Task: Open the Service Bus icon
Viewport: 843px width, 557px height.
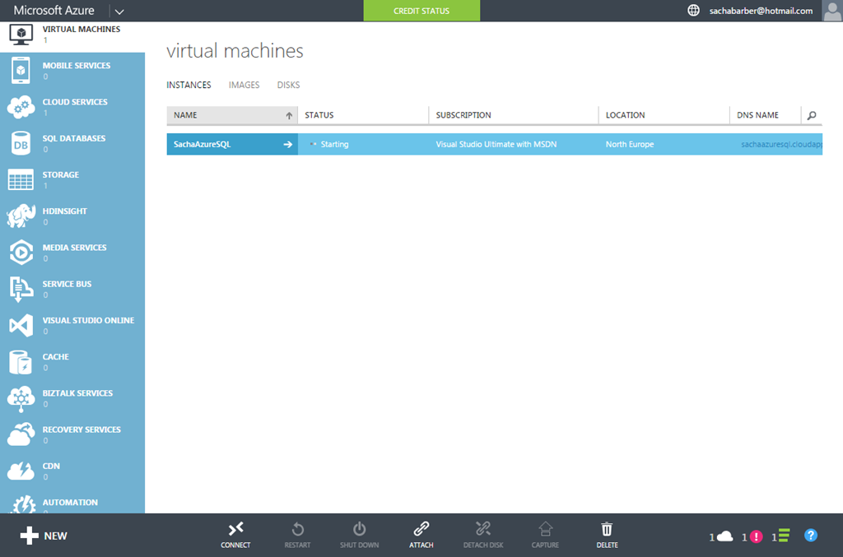Action: [21, 289]
